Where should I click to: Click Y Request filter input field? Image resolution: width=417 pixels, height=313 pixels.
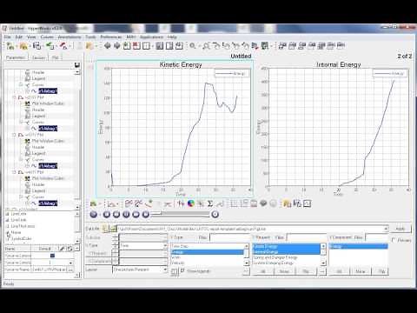(307, 237)
